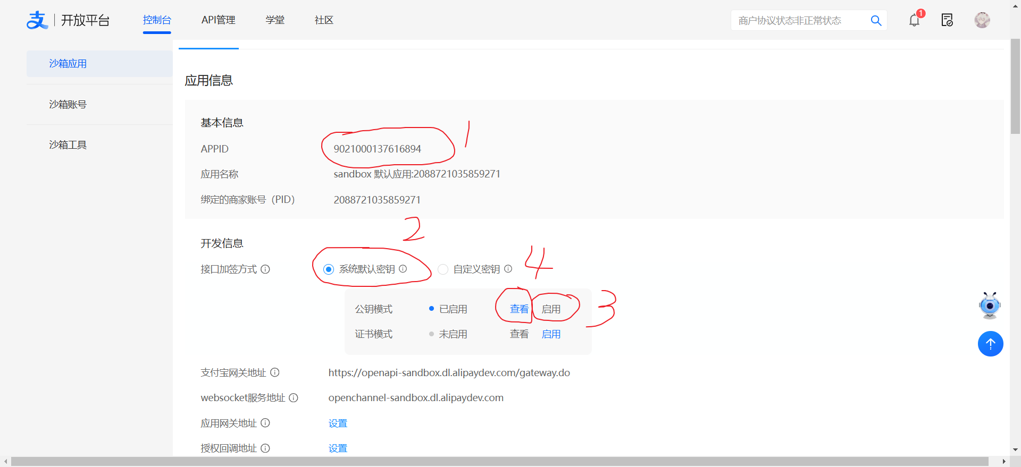Select the 自定义密钥 radio button
Screen dimensions: 1021x467
[443, 269]
